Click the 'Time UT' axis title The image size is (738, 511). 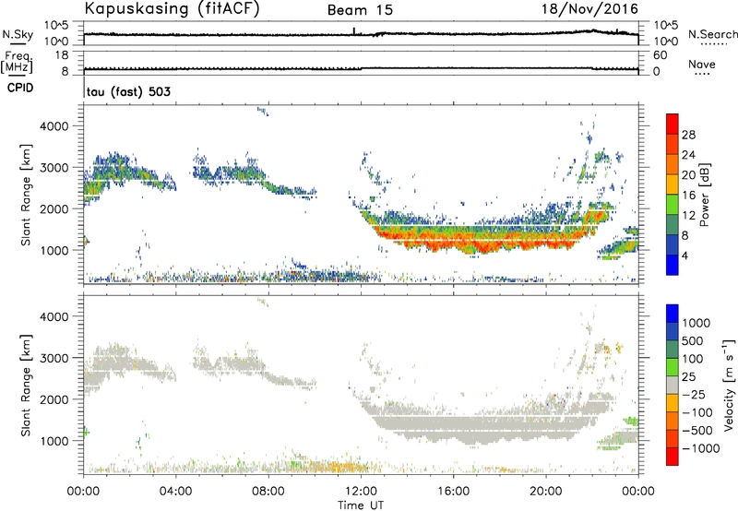point(361,505)
